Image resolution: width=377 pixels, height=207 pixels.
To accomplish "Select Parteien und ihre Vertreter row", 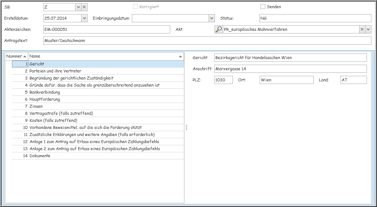I will pyautogui.click(x=55, y=71).
